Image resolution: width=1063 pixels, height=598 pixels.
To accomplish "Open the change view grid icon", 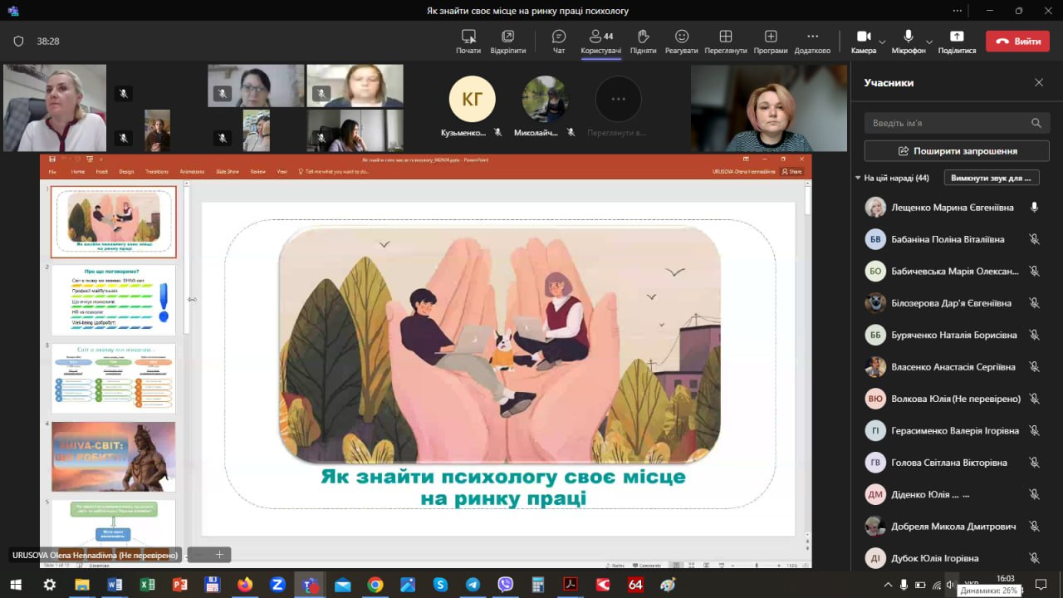I will pyautogui.click(x=725, y=37).
